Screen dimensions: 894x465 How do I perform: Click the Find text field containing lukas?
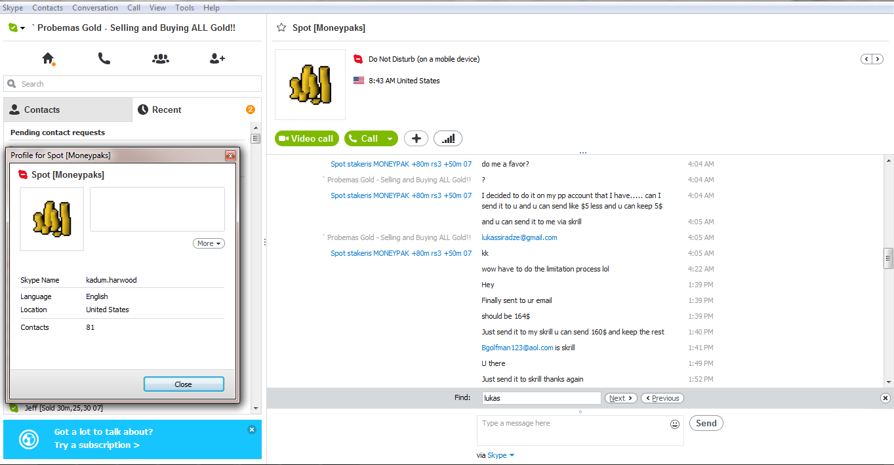pyautogui.click(x=541, y=398)
